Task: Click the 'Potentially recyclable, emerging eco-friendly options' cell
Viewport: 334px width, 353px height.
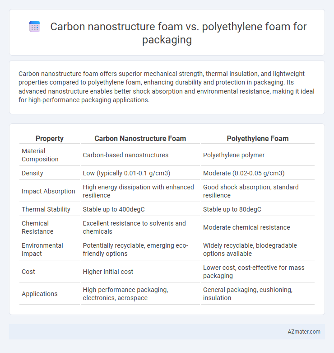Action: 140,249
